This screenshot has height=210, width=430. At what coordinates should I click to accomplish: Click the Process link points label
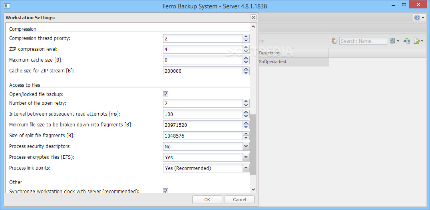(x=30, y=168)
